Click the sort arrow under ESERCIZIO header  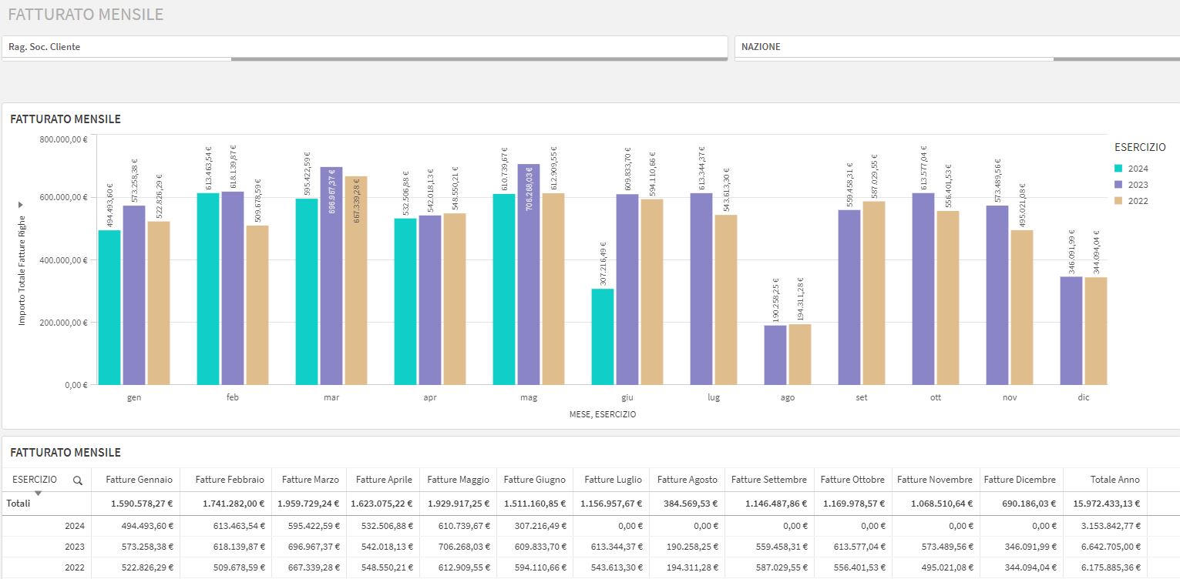click(x=38, y=493)
